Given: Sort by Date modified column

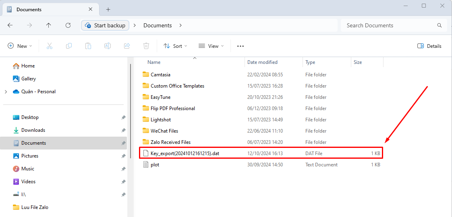Looking at the screenshot, I should tap(262, 62).
